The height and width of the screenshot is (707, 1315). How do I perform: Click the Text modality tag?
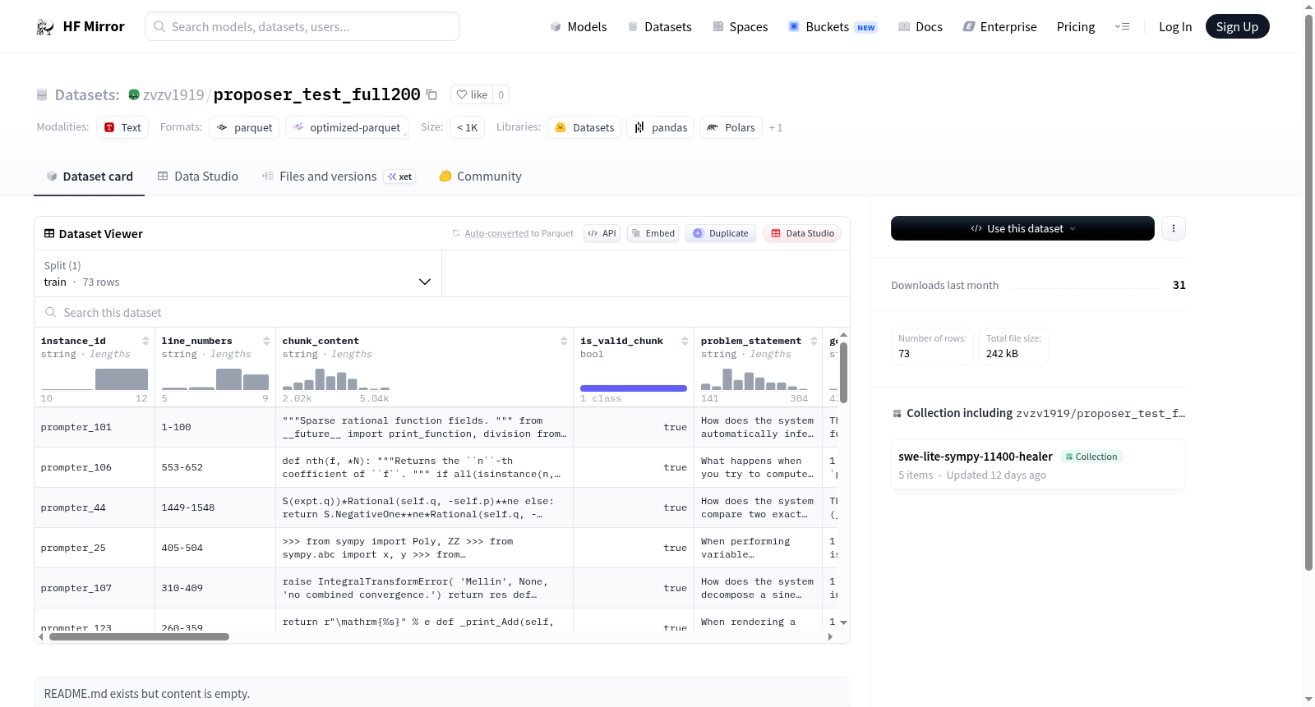coord(122,127)
